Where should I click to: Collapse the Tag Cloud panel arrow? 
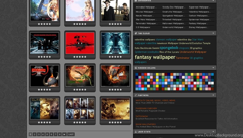click(x=213, y=33)
